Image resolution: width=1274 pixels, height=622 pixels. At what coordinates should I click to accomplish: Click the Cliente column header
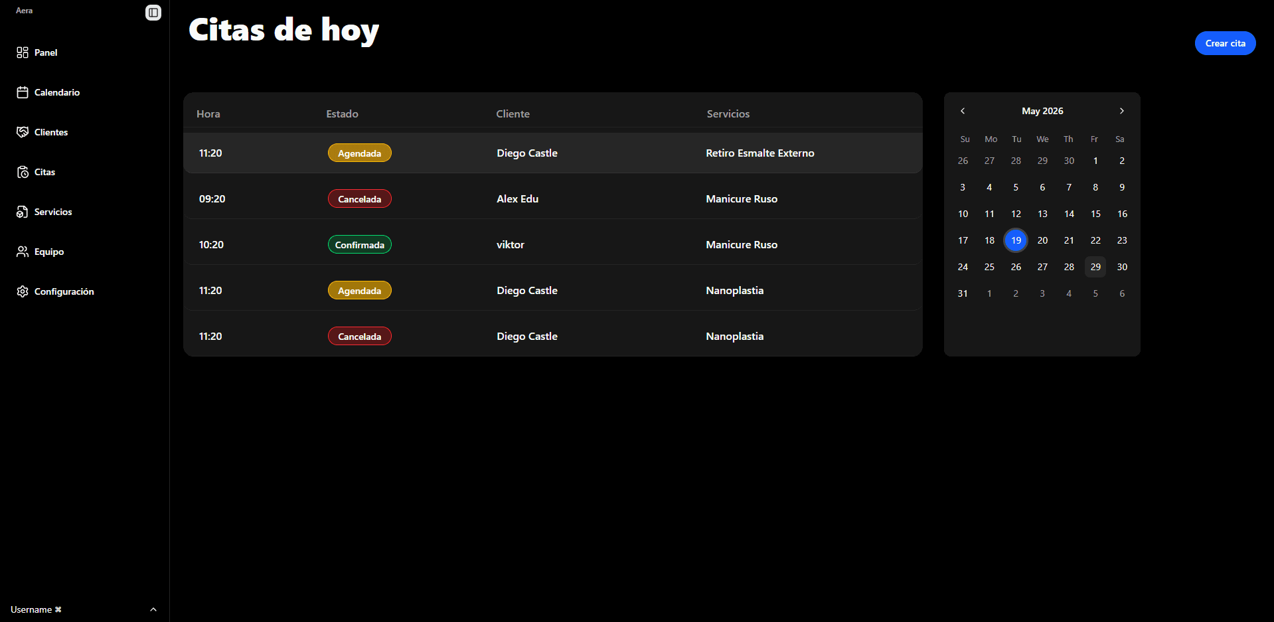pyautogui.click(x=513, y=114)
